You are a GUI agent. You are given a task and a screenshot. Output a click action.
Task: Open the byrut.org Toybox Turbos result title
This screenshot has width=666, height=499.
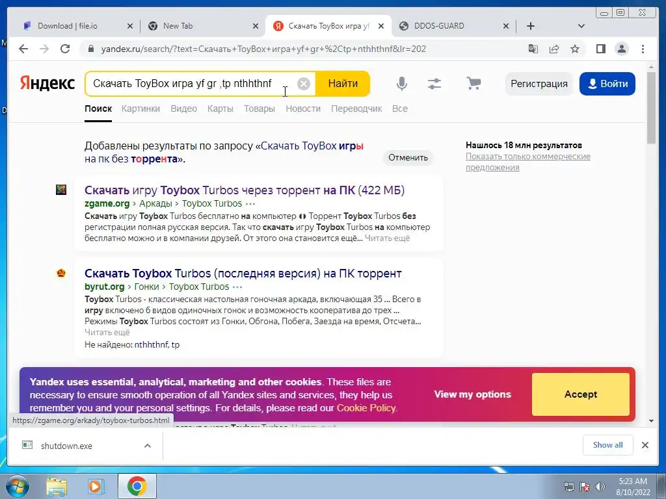243,274
